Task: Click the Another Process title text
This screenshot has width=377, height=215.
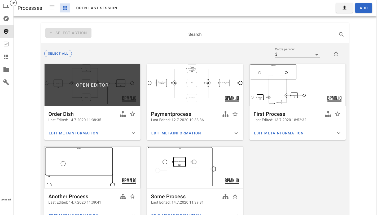Action: [x=68, y=196]
